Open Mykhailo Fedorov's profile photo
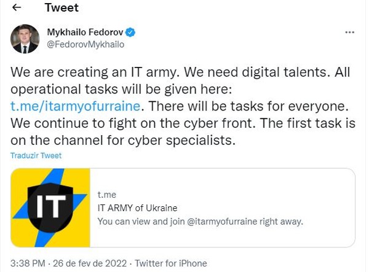 tap(25, 39)
